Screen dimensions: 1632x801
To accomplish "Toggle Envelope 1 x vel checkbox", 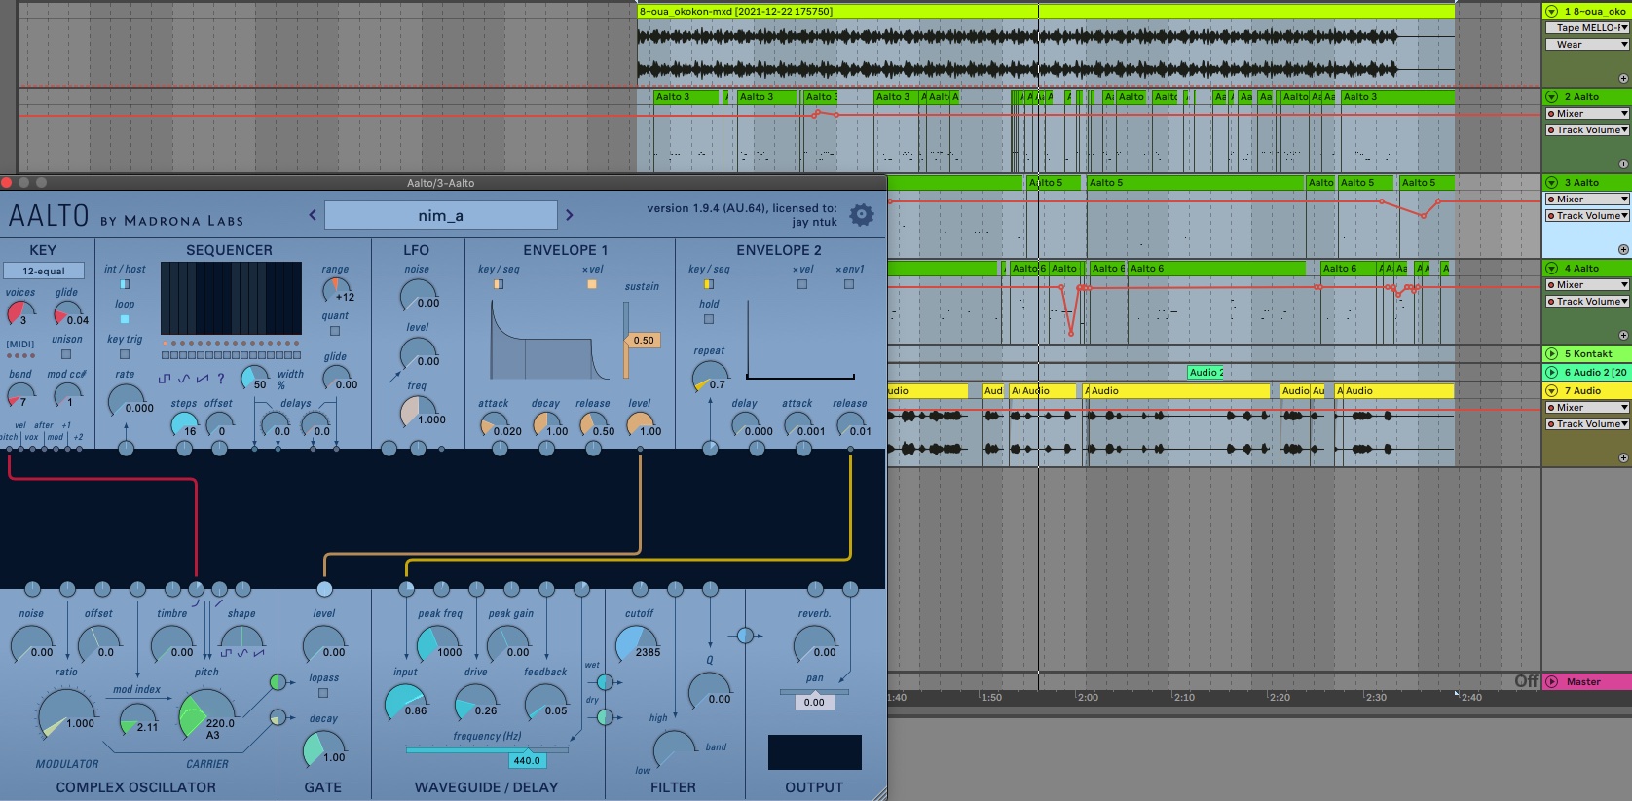I will (591, 284).
